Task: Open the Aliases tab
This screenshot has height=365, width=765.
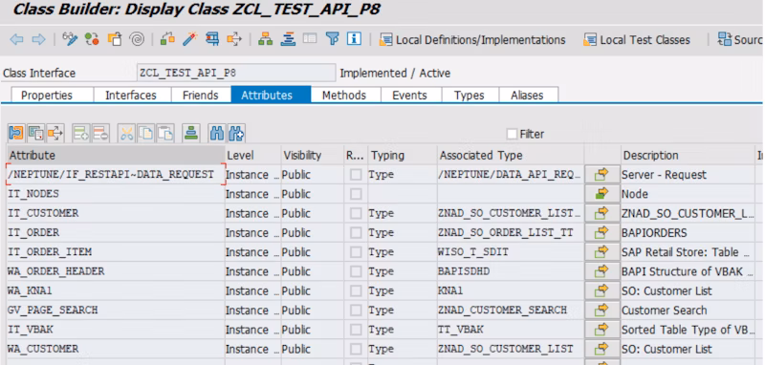Action: (x=528, y=95)
